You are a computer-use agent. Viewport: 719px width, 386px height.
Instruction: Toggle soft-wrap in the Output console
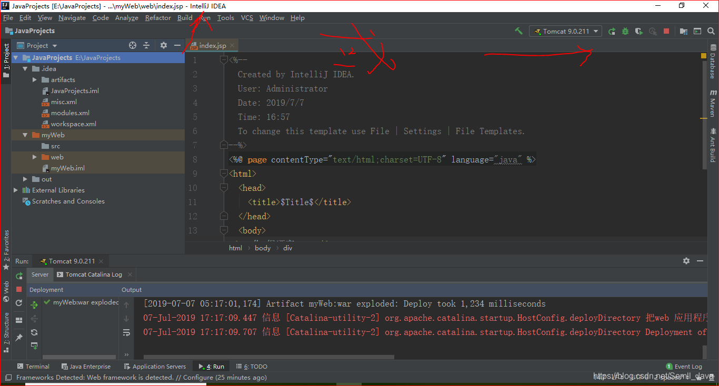[126, 332]
